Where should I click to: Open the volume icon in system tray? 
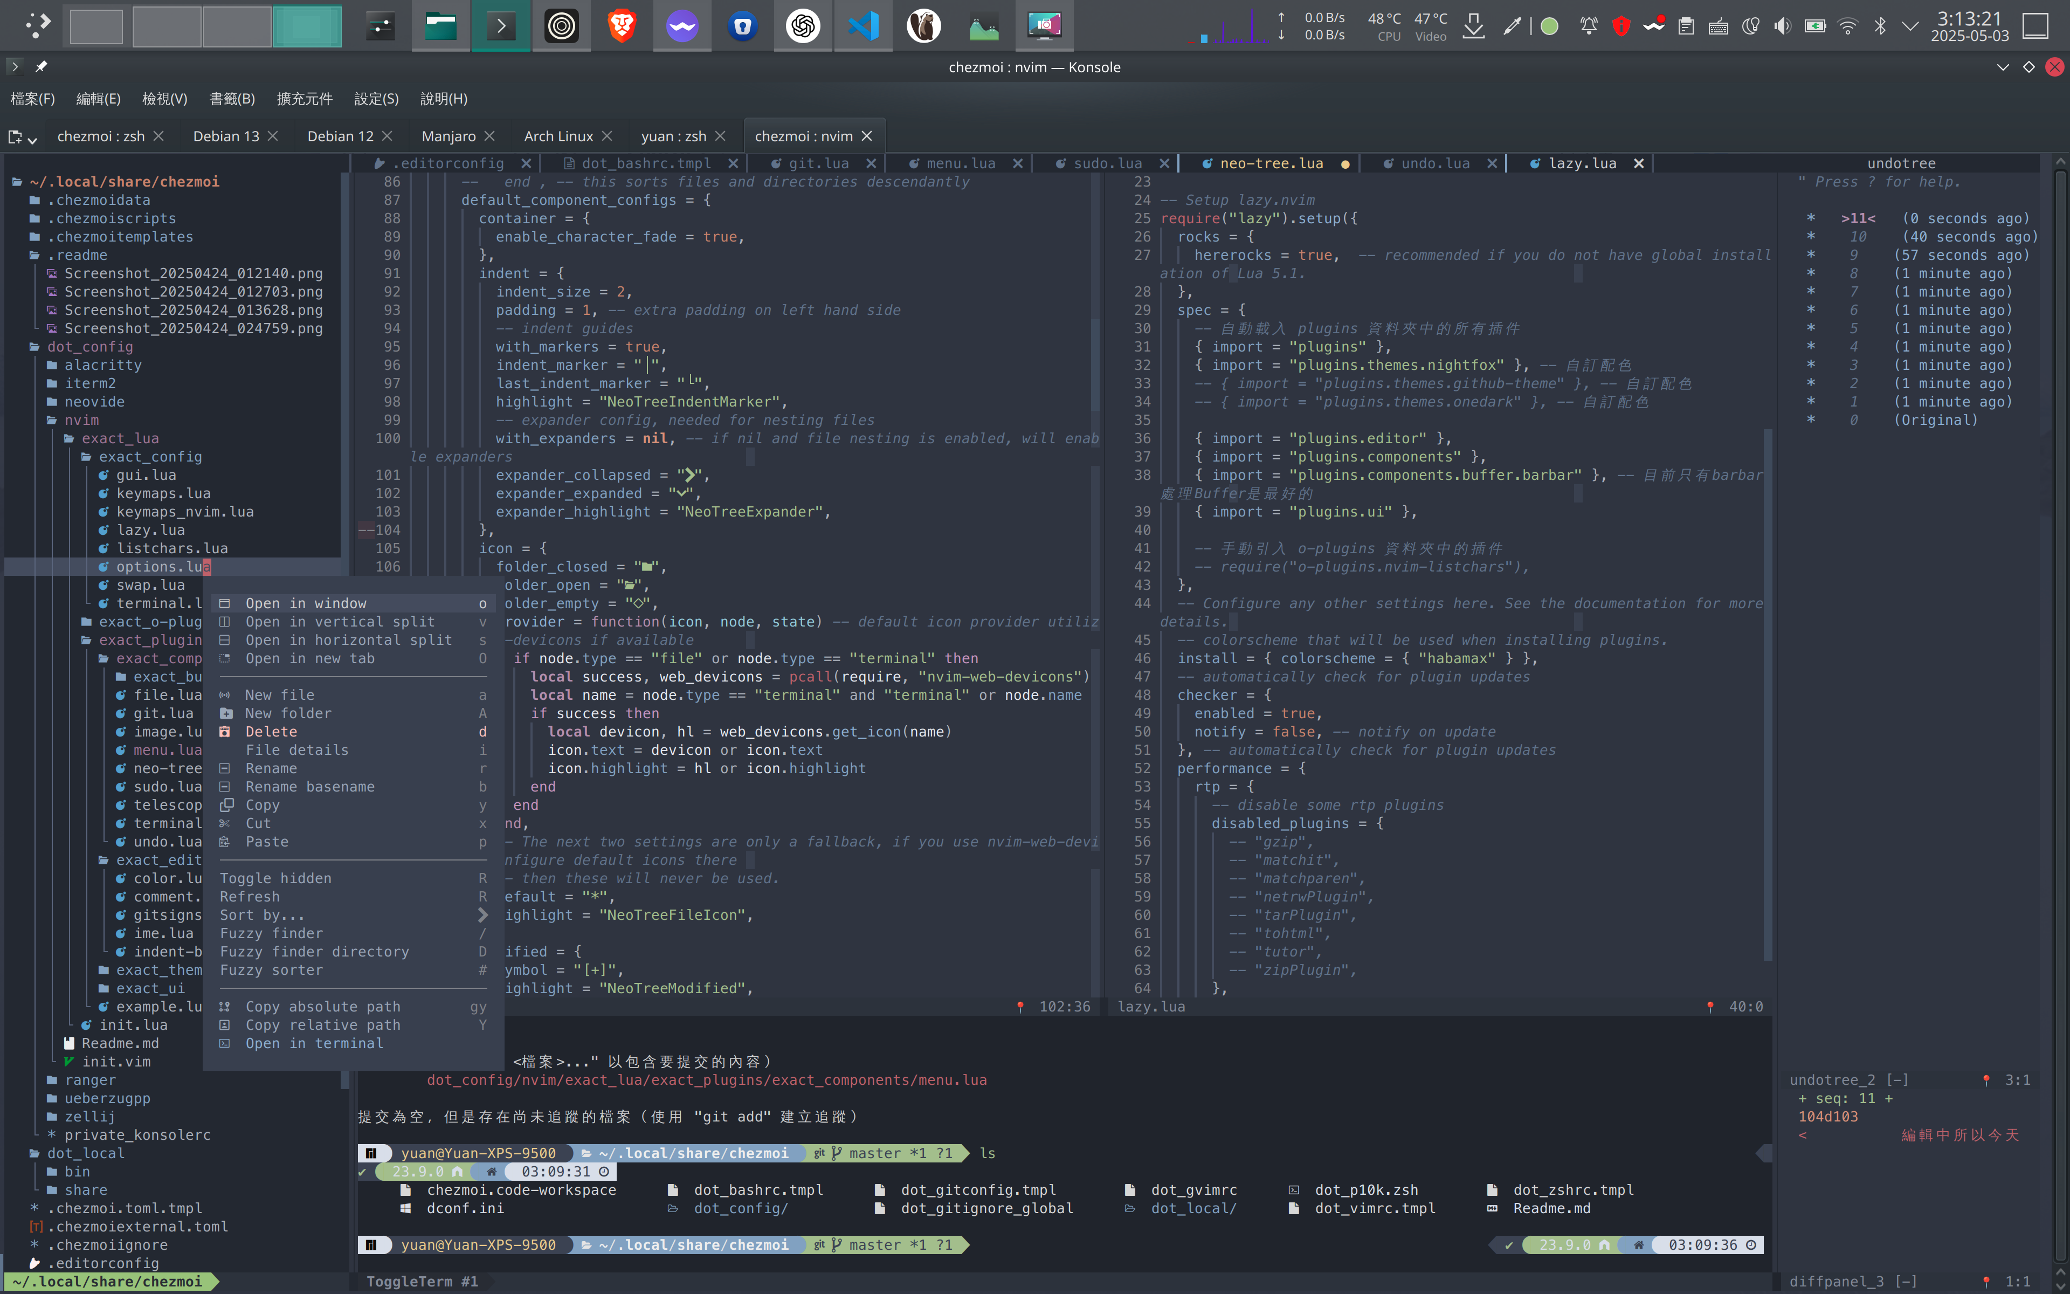[x=1782, y=26]
